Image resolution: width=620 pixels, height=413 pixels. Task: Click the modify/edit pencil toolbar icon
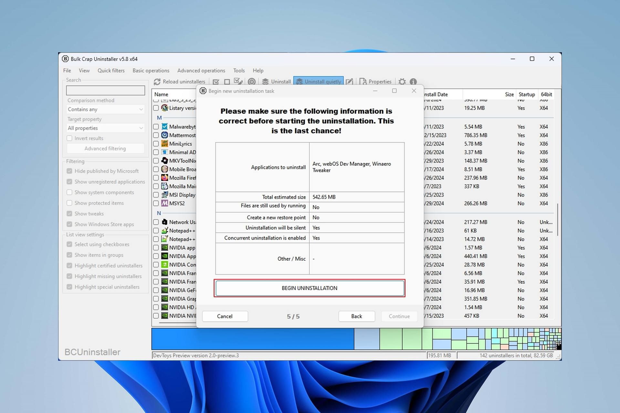point(349,82)
